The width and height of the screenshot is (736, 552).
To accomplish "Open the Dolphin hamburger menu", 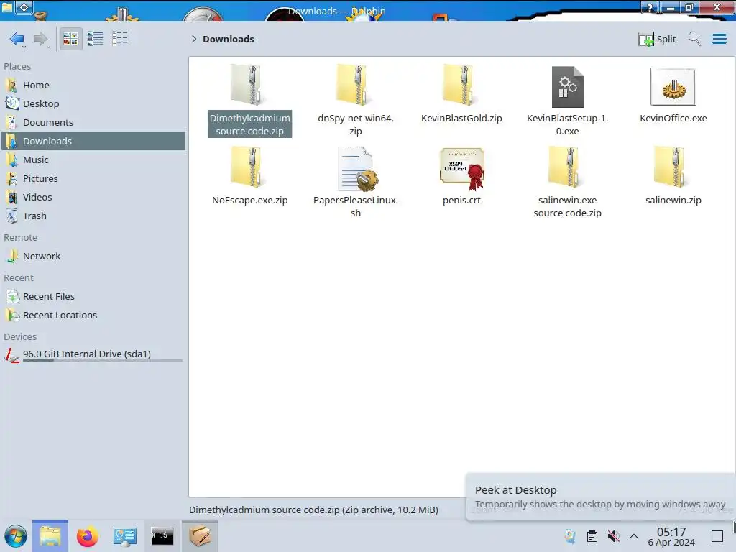I will coord(719,39).
